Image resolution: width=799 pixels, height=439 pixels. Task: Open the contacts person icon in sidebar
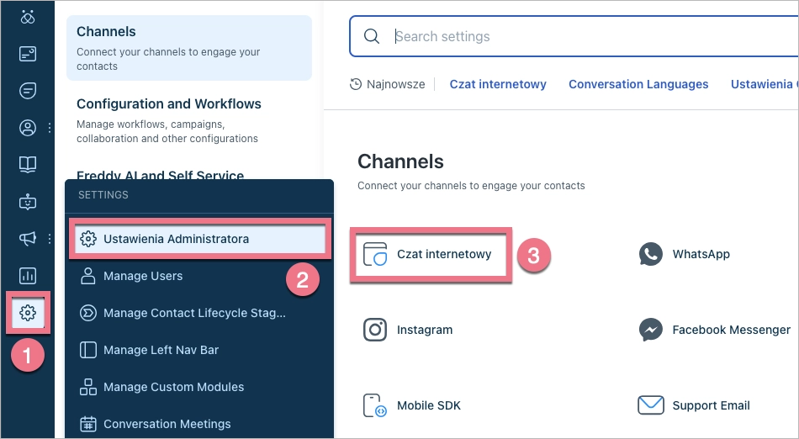pos(28,127)
